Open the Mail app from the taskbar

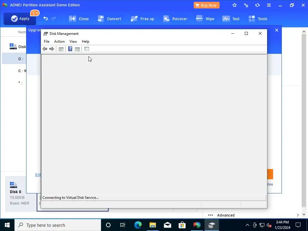(167, 225)
